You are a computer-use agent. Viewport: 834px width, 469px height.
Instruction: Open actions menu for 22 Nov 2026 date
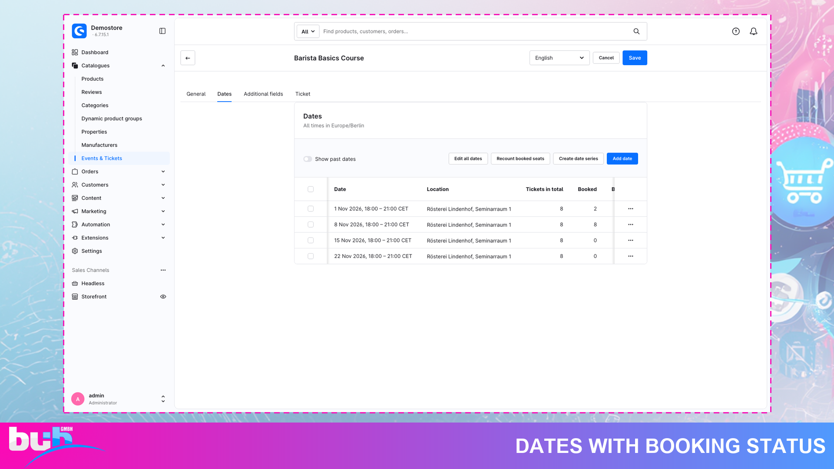click(631, 256)
